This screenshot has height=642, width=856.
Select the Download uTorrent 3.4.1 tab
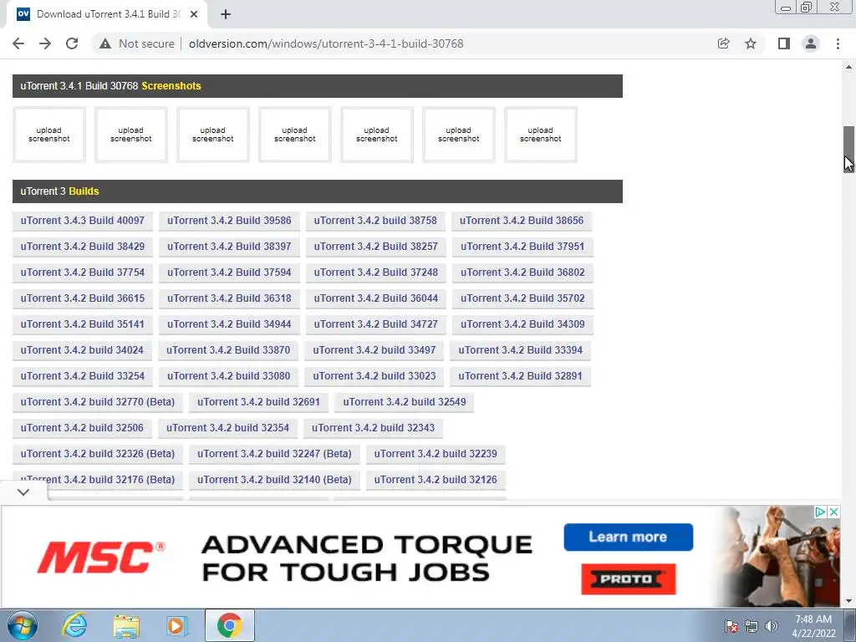pos(107,14)
